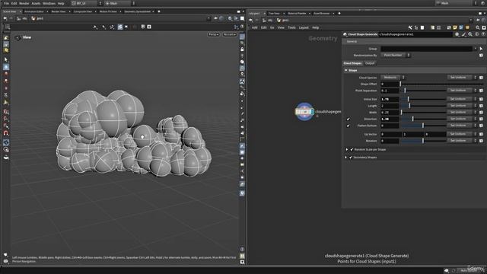Open the parameter panel gear menu
Viewport: 487px width, 274px height.
(457, 34)
